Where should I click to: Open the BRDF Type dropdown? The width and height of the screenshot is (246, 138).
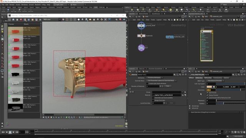215,81
